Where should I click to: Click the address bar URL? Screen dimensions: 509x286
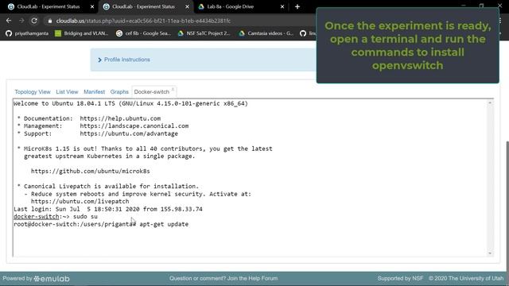point(143,21)
